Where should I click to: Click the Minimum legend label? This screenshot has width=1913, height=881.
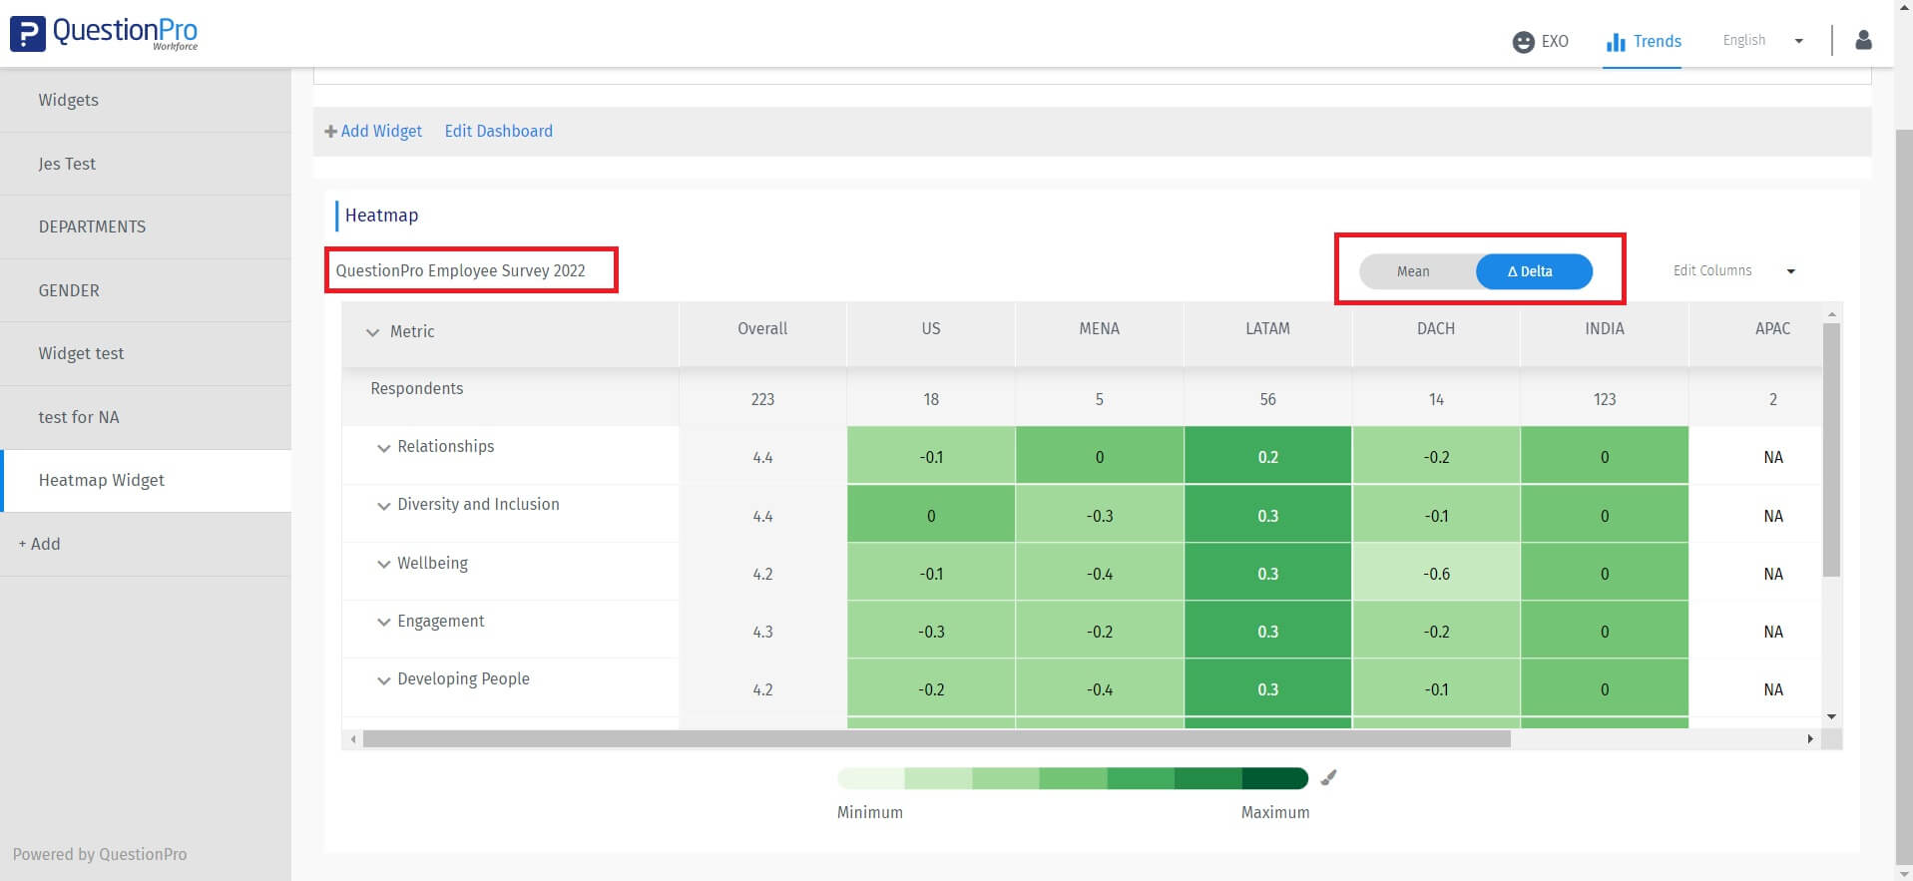point(870,813)
